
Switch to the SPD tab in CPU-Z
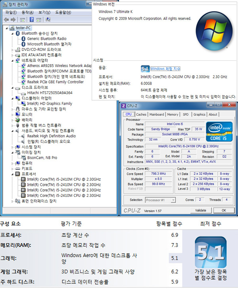[186, 114]
